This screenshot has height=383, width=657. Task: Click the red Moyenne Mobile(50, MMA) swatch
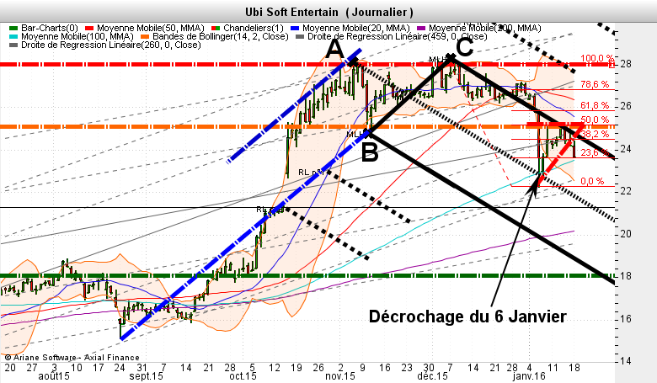click(89, 28)
